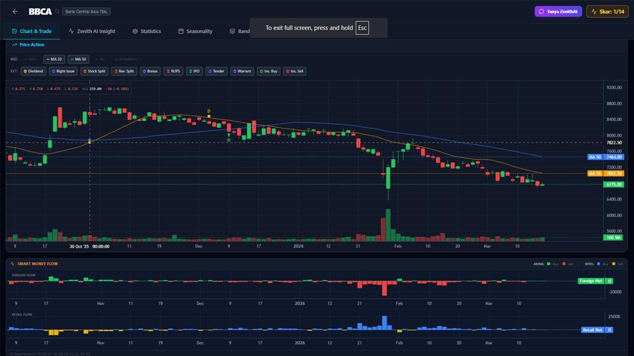The height and width of the screenshot is (356, 634).
Task: Click the yellow Ritel Sell legend swatch
Action: (614, 264)
